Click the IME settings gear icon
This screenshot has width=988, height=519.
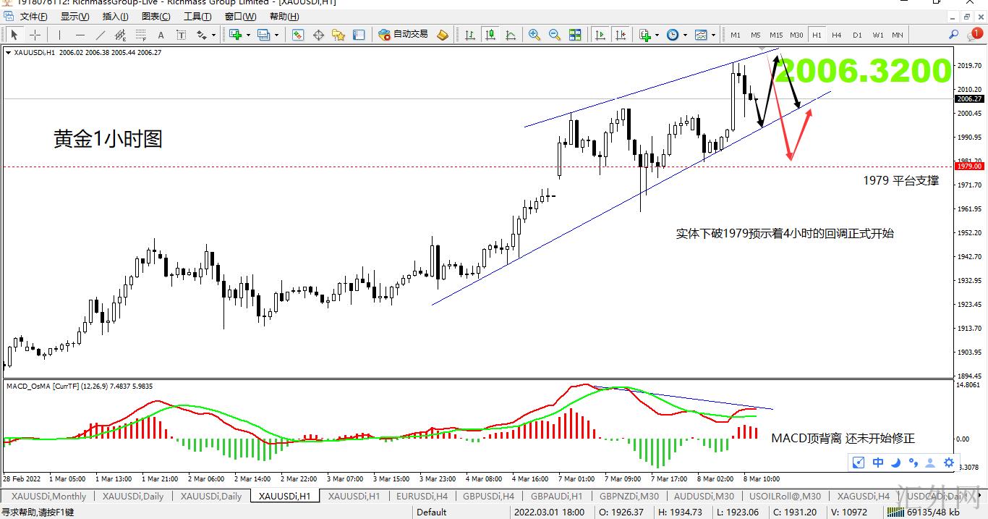tap(949, 463)
